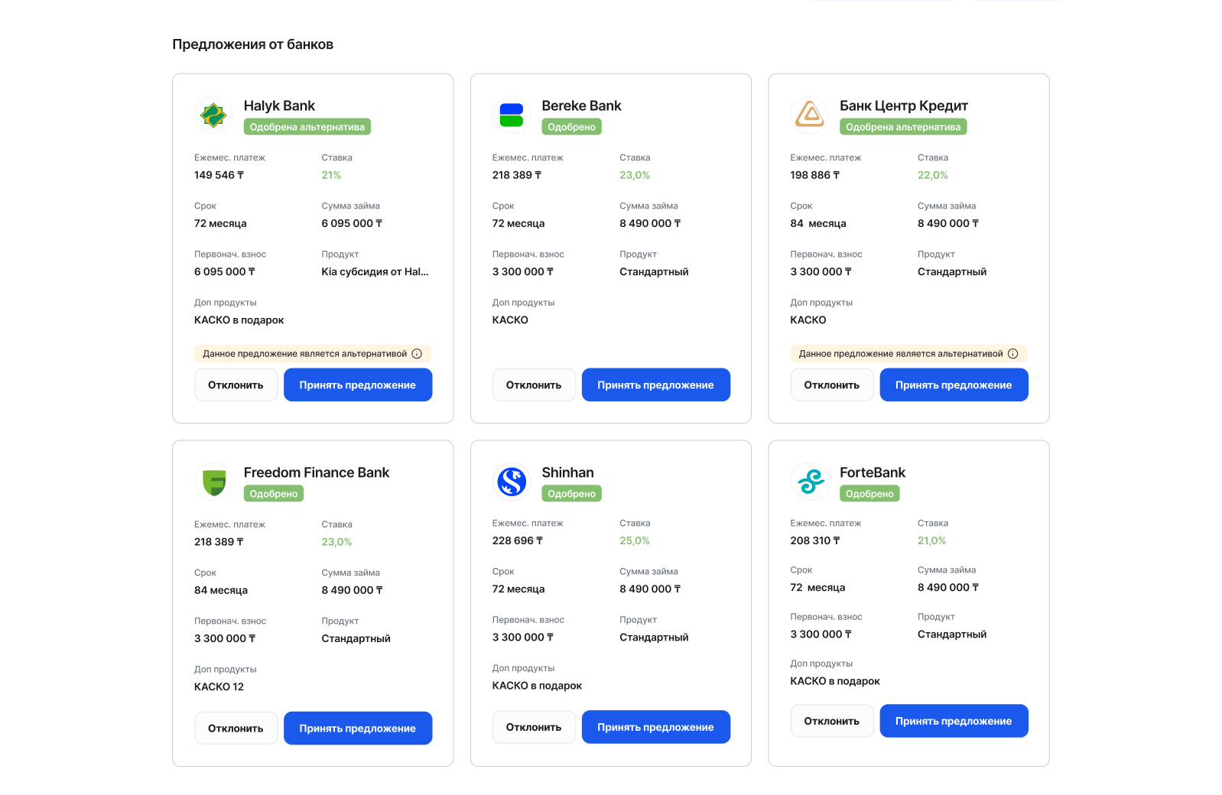Open info icon on Банк Центр Кредит alternative notice
1222x795 pixels.
[1012, 354]
